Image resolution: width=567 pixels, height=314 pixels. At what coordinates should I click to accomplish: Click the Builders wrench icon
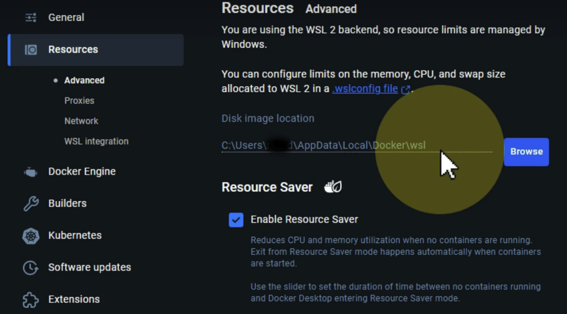[x=31, y=203]
